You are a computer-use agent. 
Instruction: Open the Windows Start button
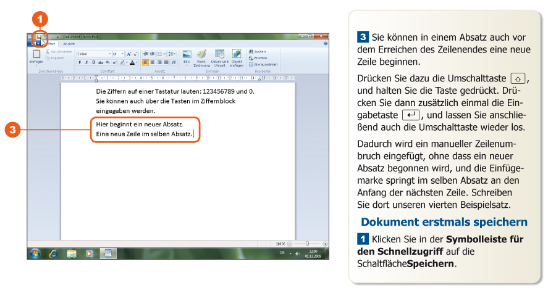click(x=35, y=253)
